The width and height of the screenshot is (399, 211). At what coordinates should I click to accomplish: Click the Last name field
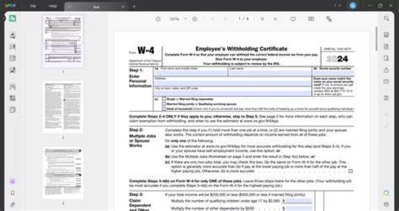[270, 74]
